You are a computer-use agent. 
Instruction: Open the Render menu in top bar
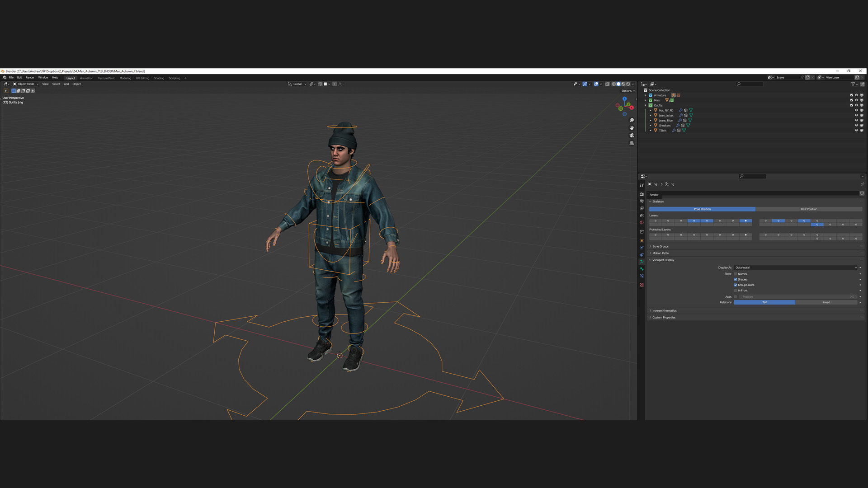click(x=30, y=78)
